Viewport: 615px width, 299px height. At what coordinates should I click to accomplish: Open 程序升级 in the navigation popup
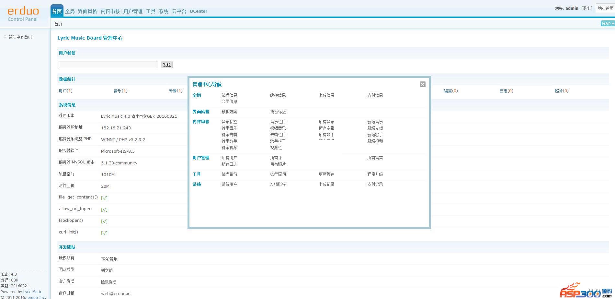[x=375, y=174]
